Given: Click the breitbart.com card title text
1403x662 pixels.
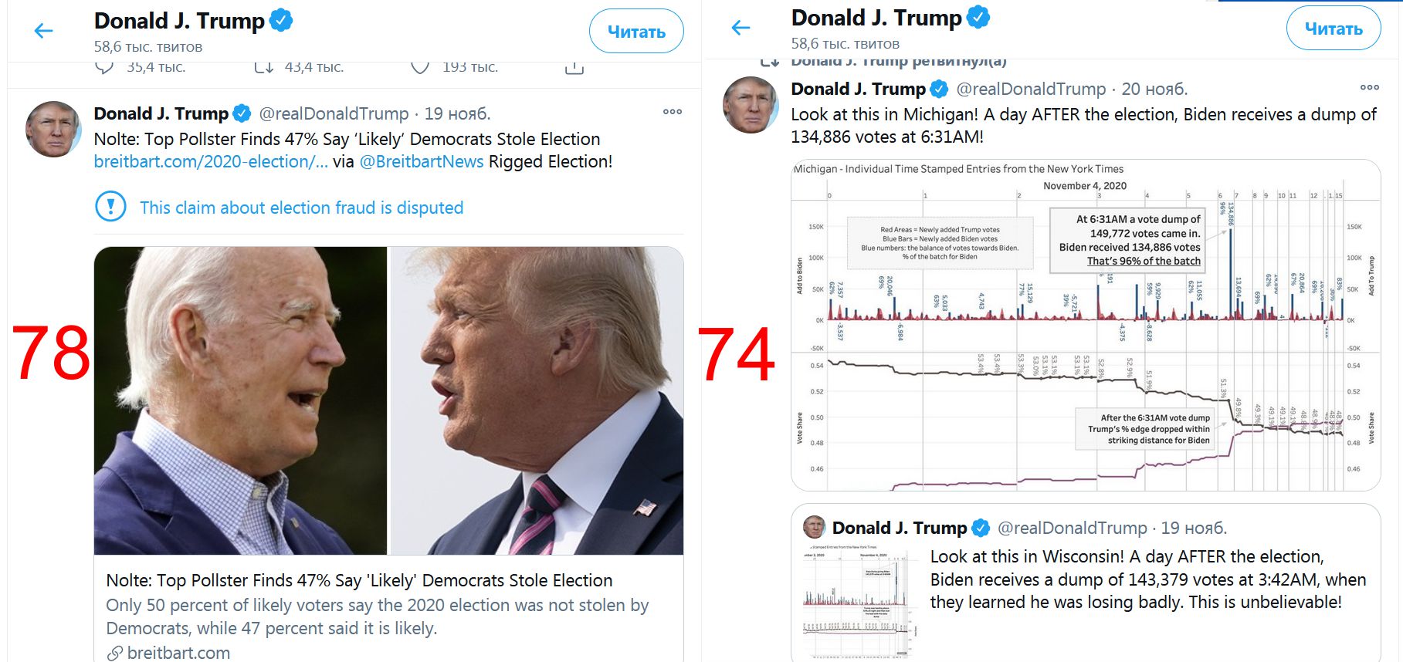Looking at the screenshot, I should [x=359, y=580].
